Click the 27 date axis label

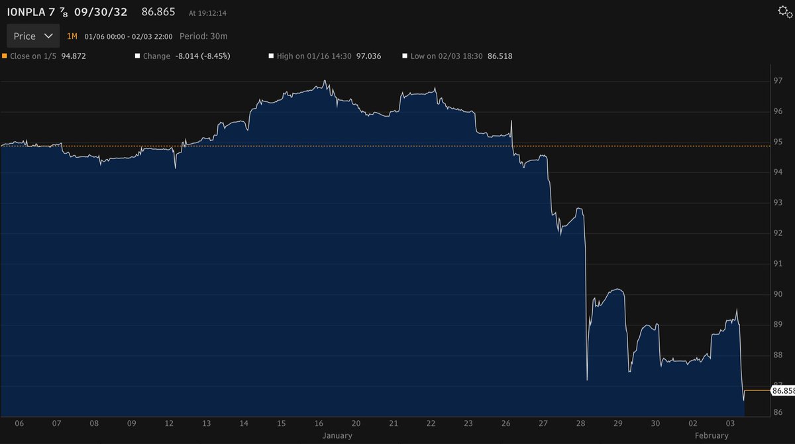click(x=543, y=423)
